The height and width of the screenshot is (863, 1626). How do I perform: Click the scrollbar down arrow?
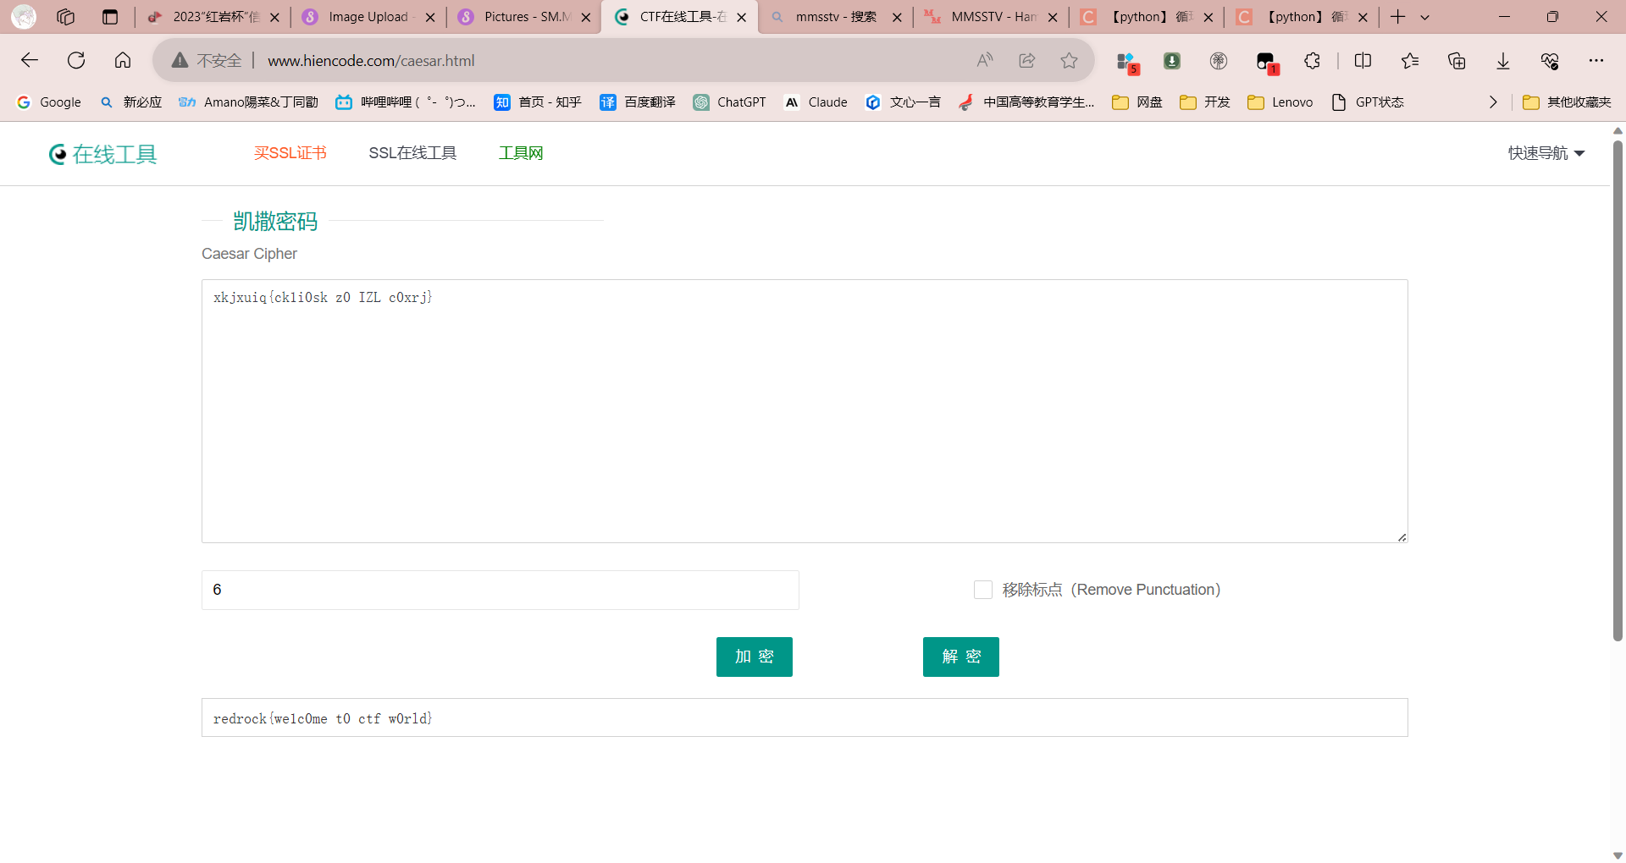click(1618, 855)
